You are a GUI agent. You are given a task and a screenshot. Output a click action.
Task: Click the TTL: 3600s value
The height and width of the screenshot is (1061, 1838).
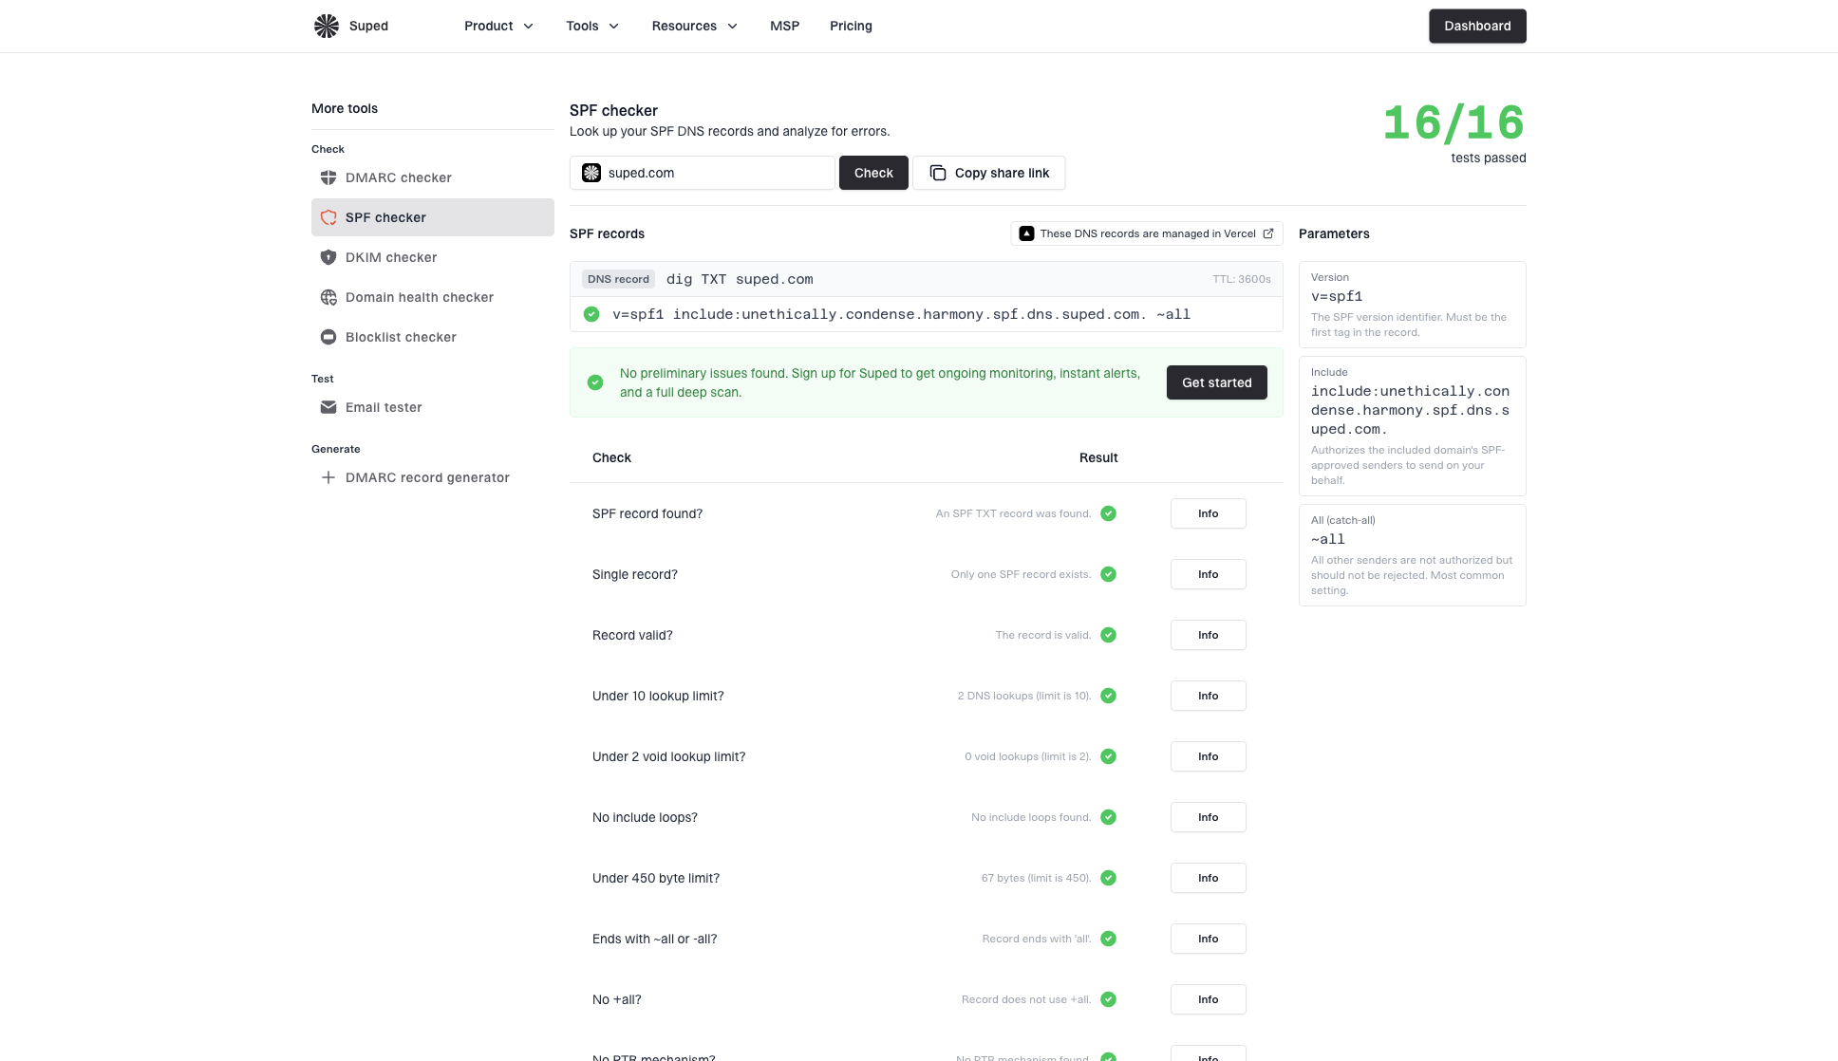1242,279
